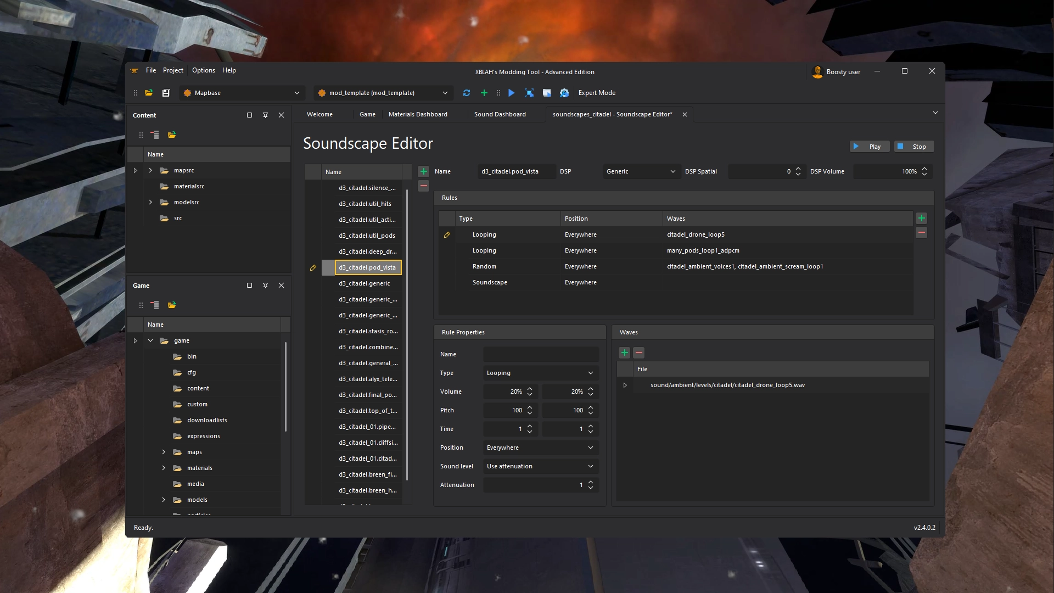This screenshot has width=1054, height=593.
Task: Open the Project menu
Action: (x=173, y=70)
